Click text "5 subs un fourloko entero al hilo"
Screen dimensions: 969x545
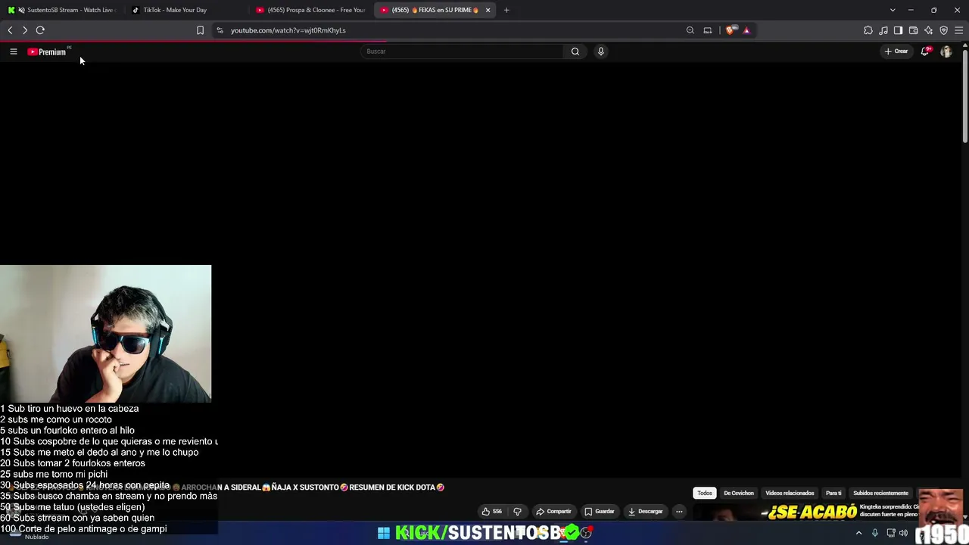(67, 431)
